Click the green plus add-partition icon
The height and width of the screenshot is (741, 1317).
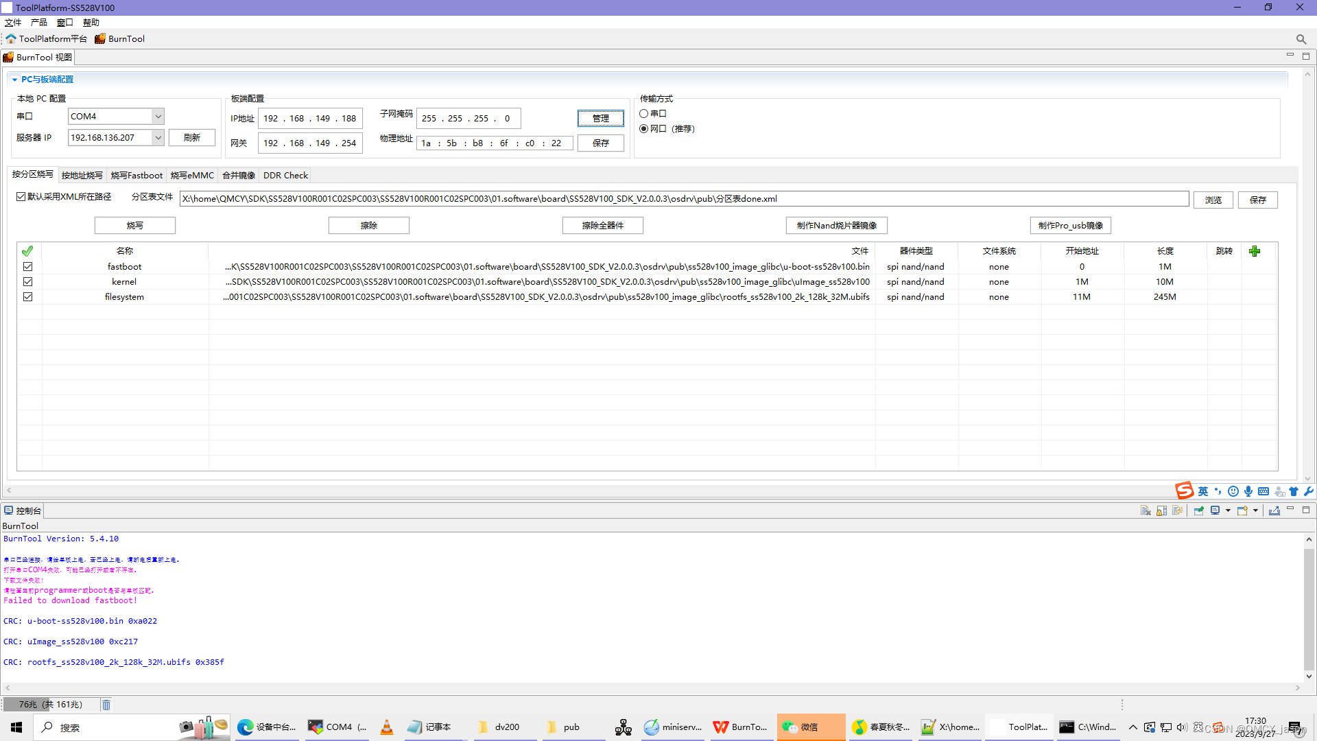point(1255,251)
